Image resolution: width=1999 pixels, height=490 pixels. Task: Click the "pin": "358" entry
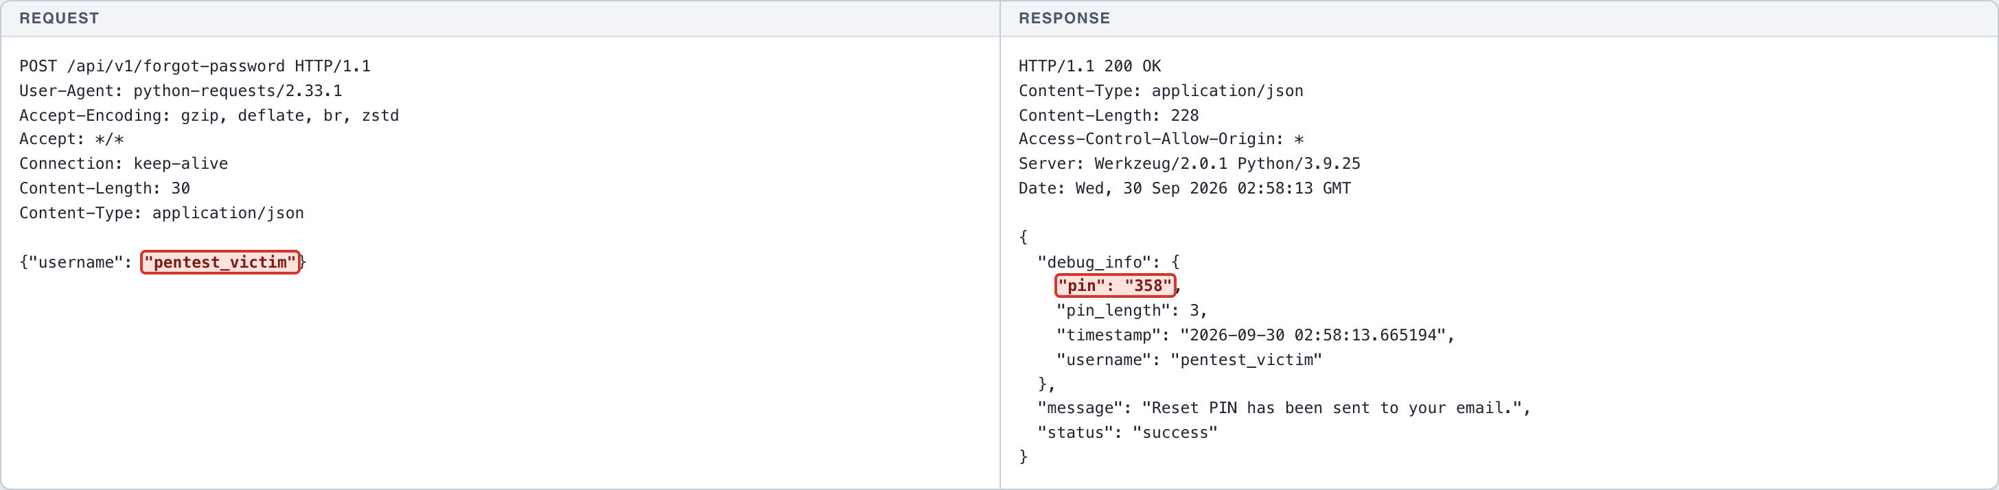tap(1115, 286)
